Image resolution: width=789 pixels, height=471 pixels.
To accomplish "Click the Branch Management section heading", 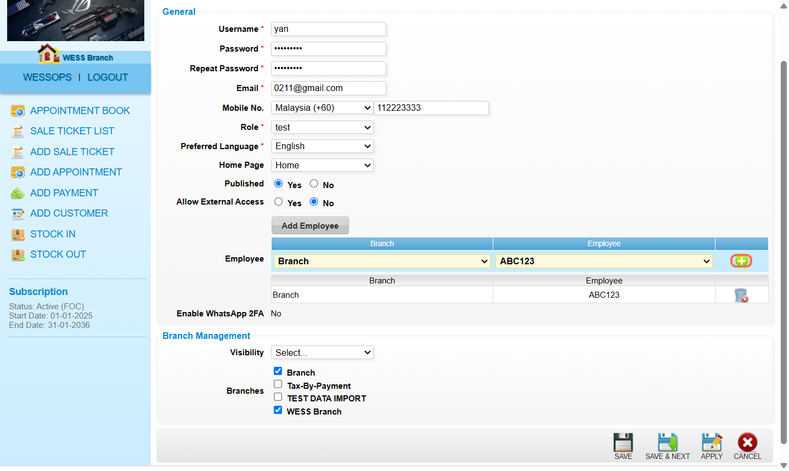I will 206,336.
